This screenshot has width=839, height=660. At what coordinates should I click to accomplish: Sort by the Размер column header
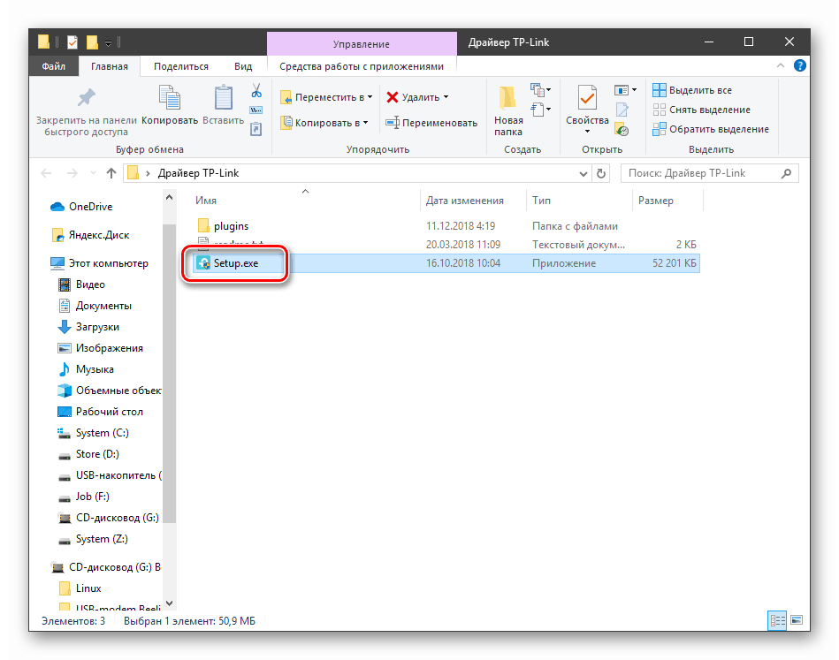tap(667, 201)
